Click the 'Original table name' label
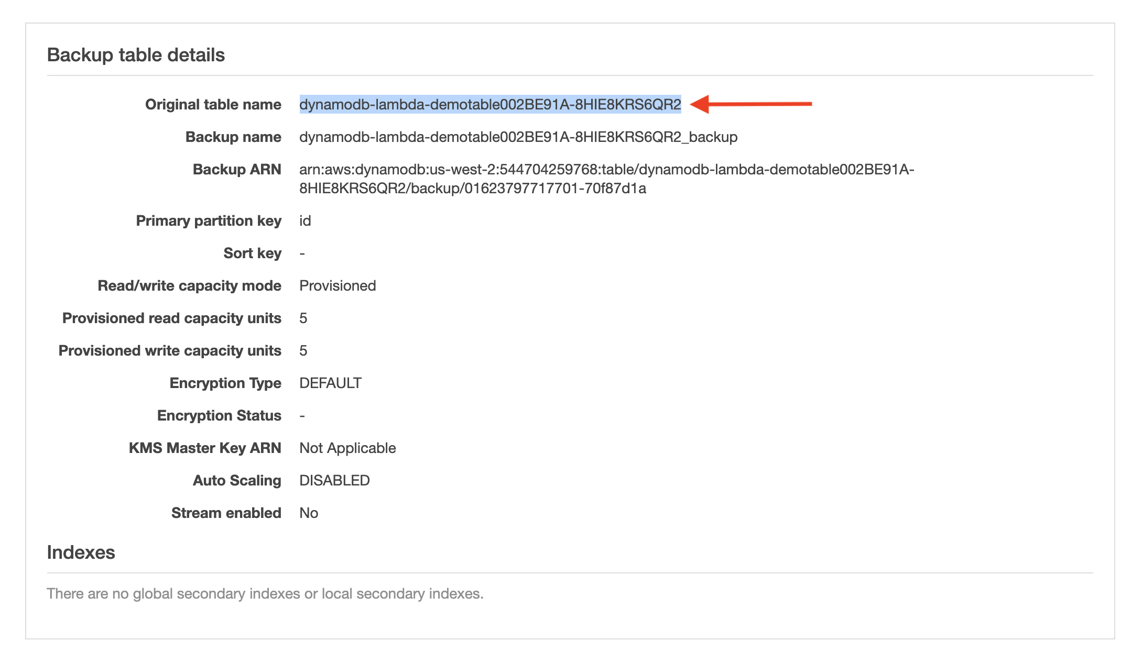Screen dimensions: 1131x652 point(213,105)
